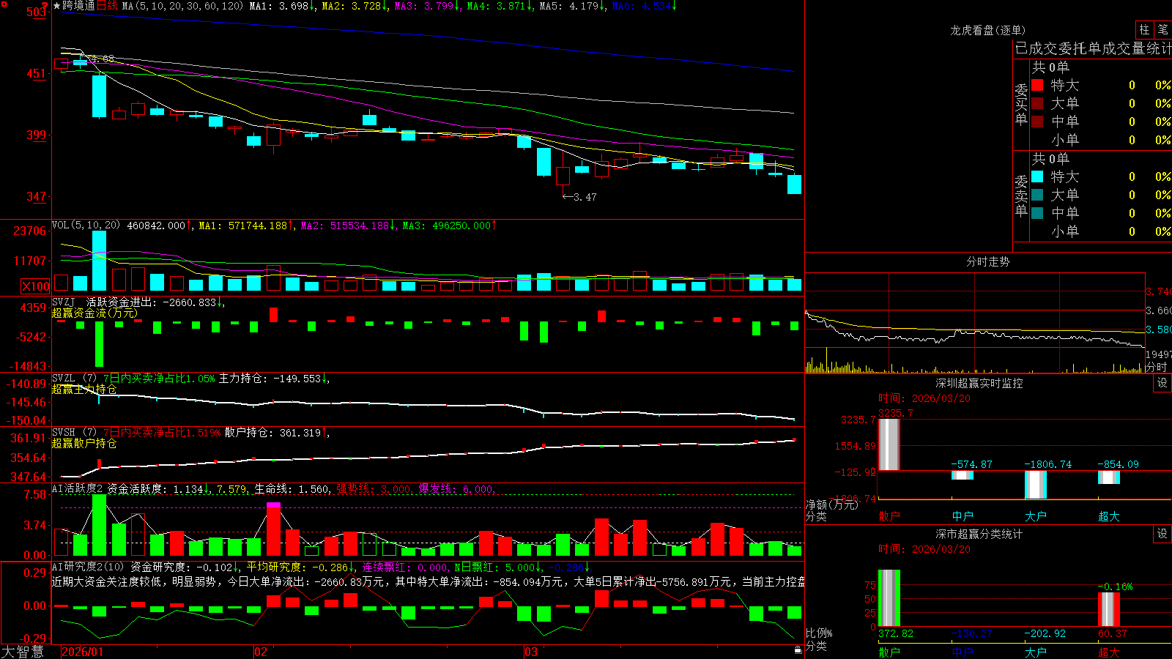Viewport: 1172px width, 659px height.
Task: Click the dark red 中单 swatch under 委买单
Action: pyautogui.click(x=1037, y=122)
